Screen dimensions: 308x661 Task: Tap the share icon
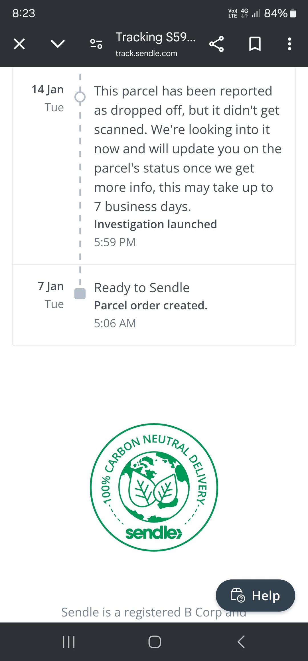pos(216,44)
